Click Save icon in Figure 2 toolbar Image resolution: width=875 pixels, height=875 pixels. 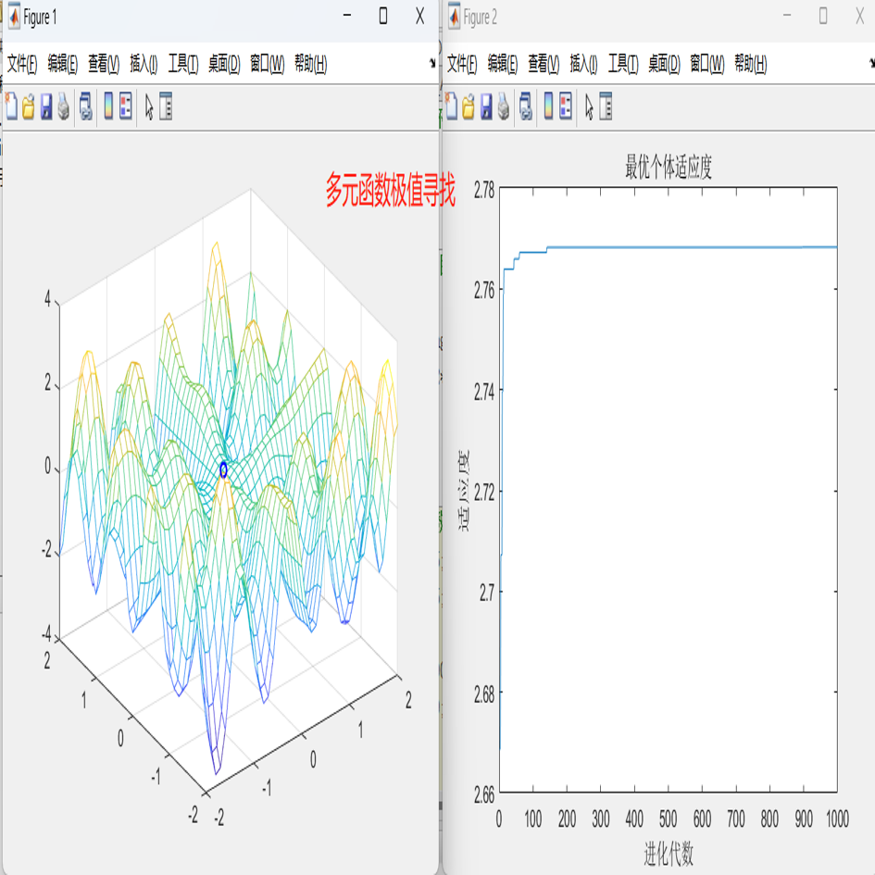pos(487,106)
